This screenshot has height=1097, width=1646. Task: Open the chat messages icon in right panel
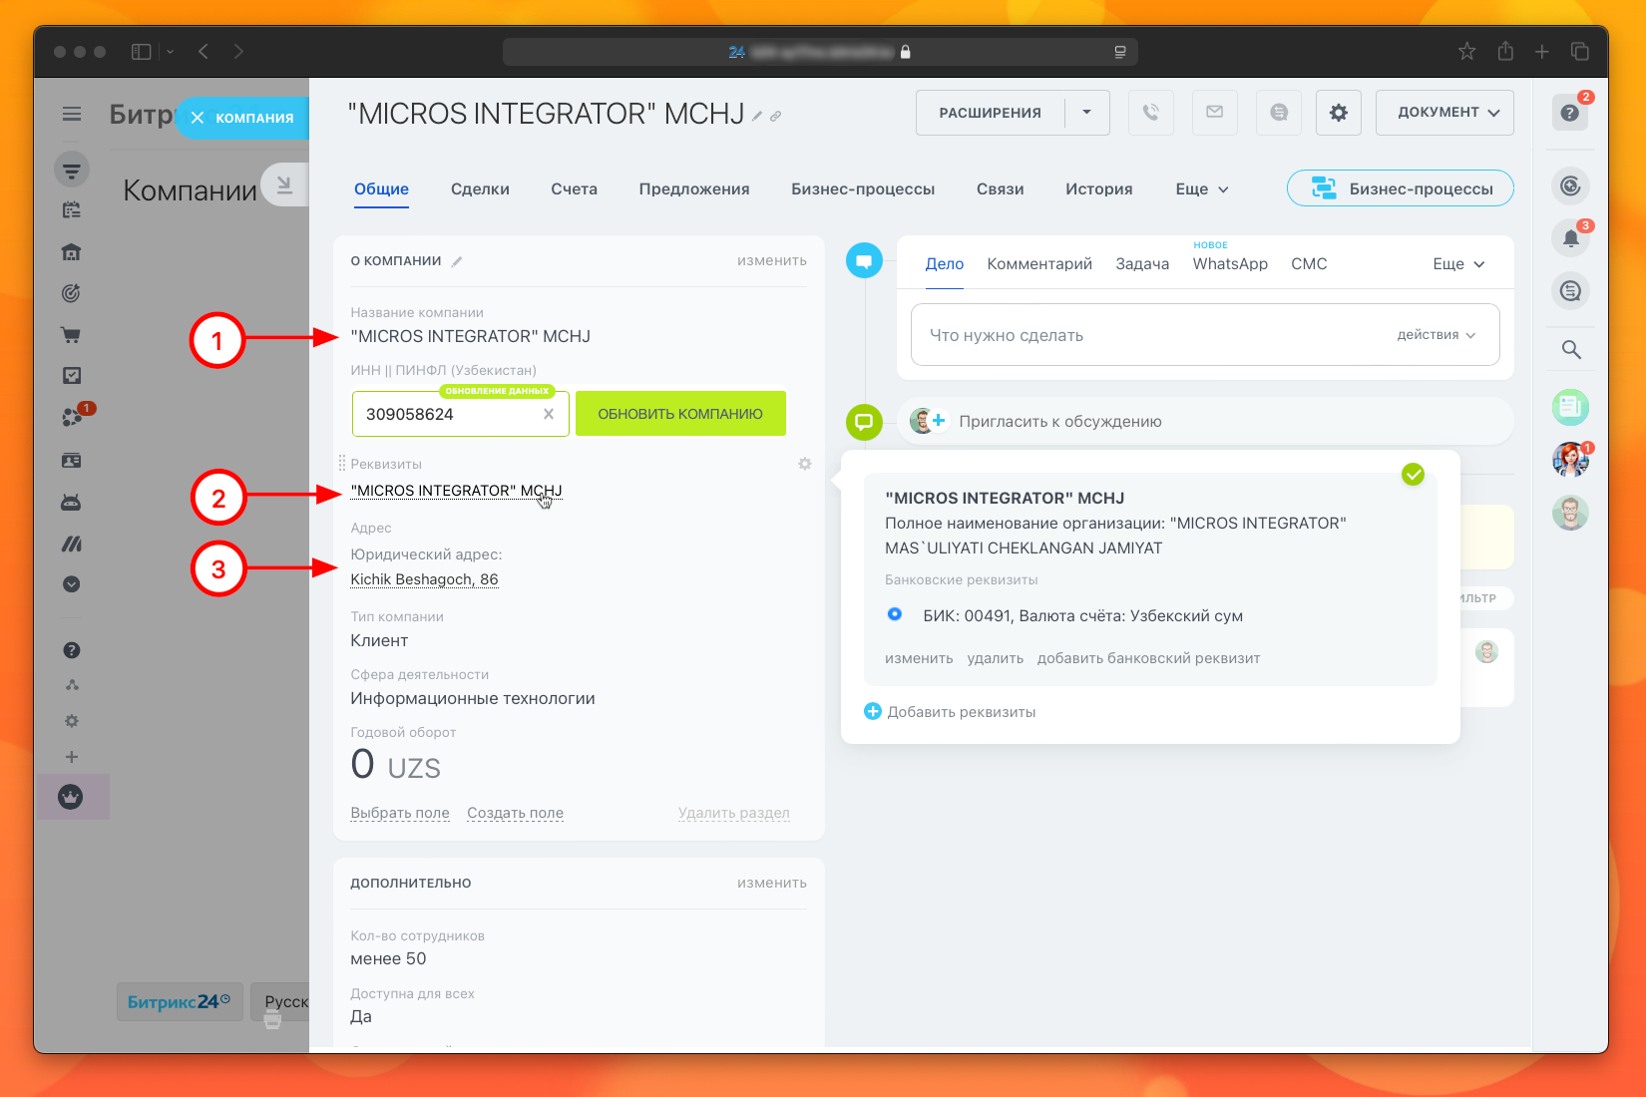(1571, 291)
